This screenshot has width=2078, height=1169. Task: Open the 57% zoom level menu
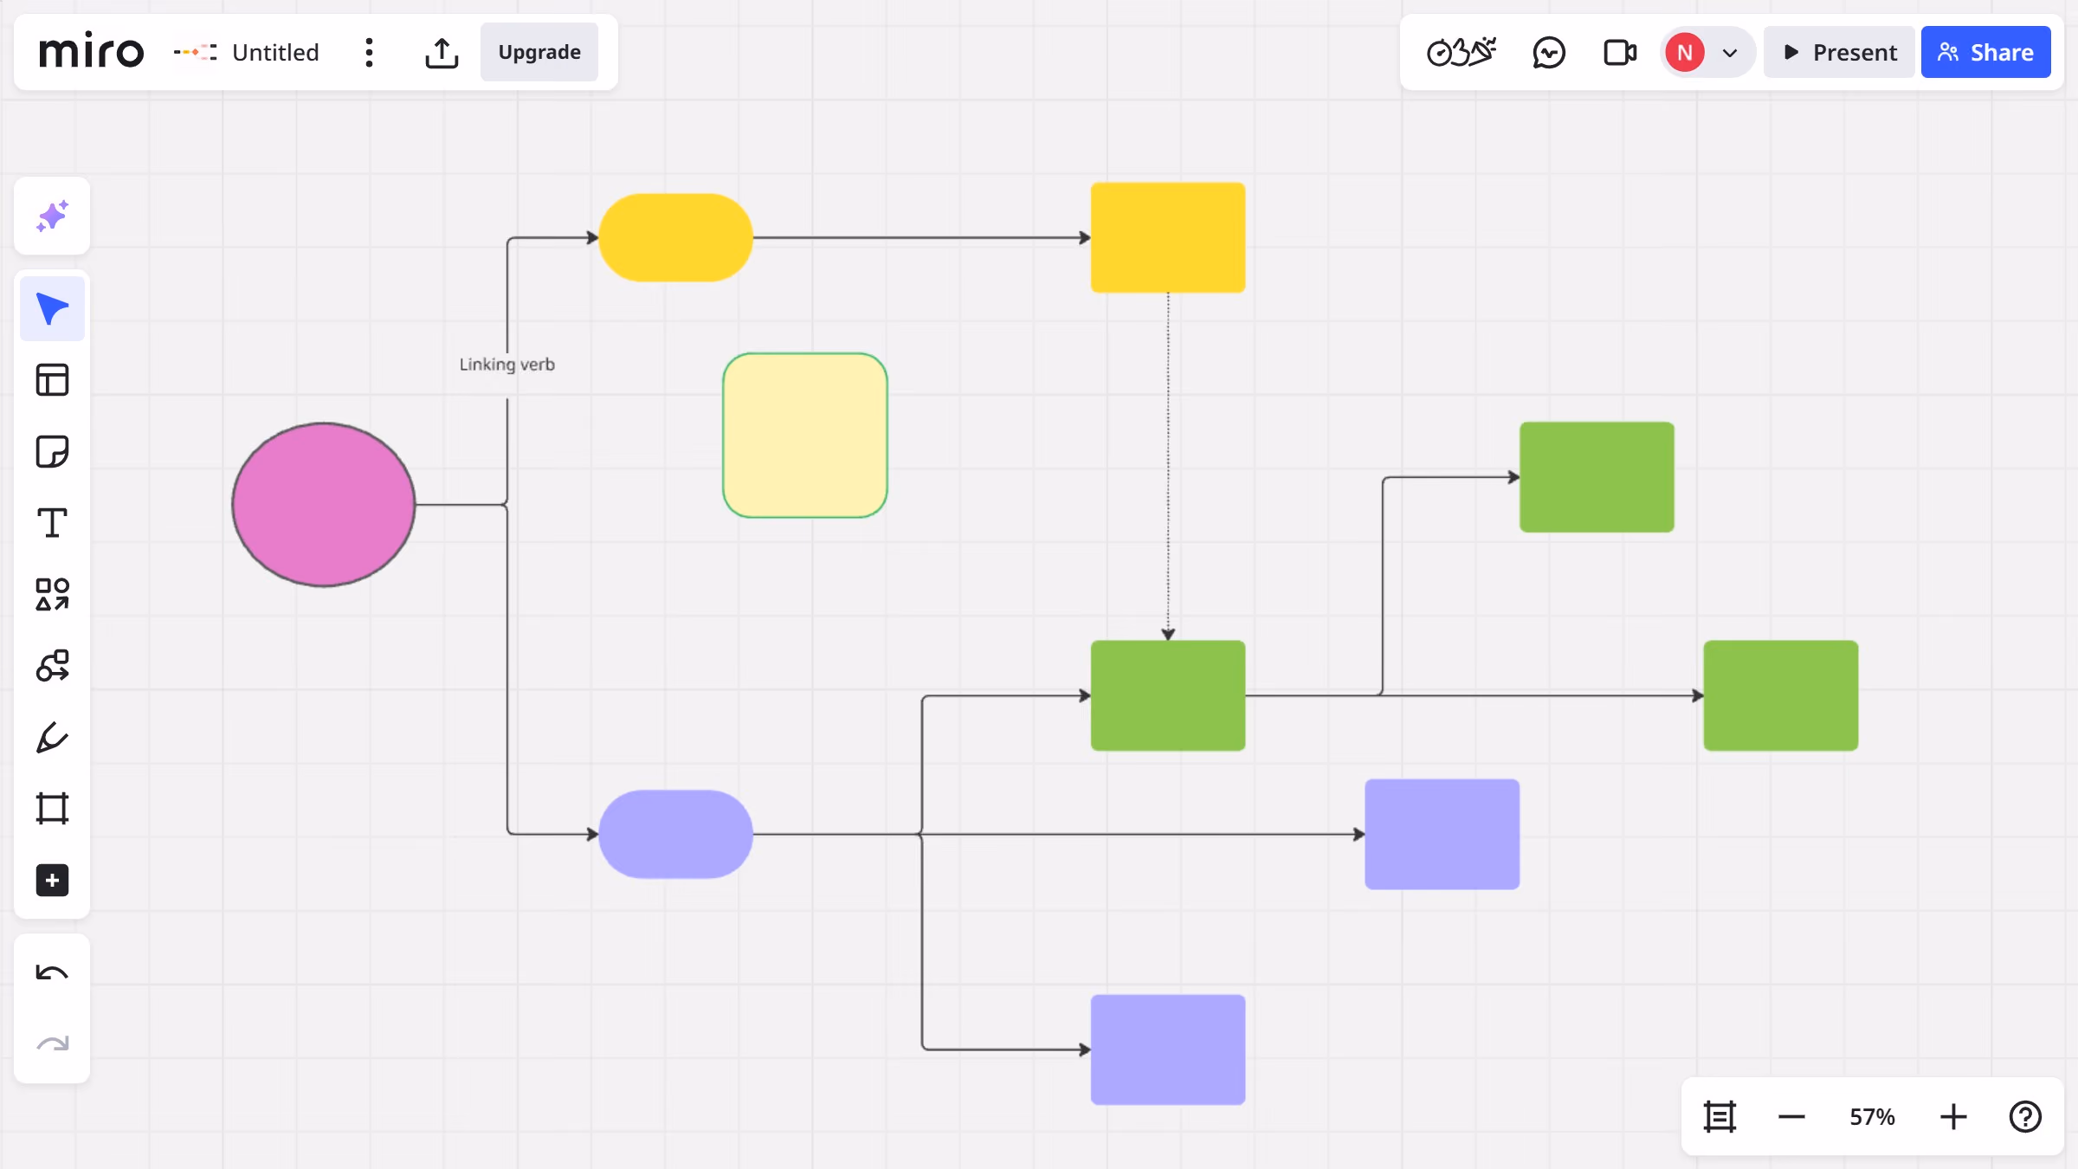click(x=1872, y=1117)
